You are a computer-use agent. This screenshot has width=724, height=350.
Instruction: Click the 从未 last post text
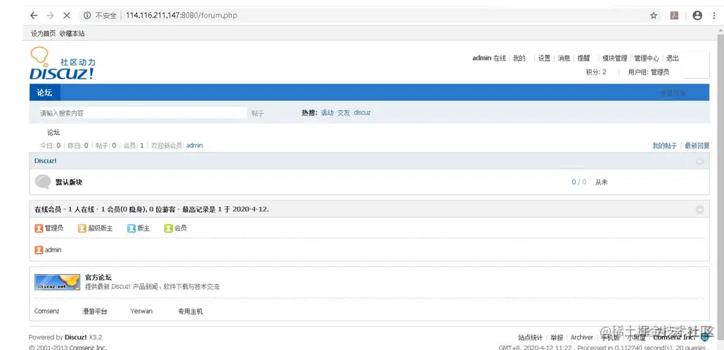601,183
